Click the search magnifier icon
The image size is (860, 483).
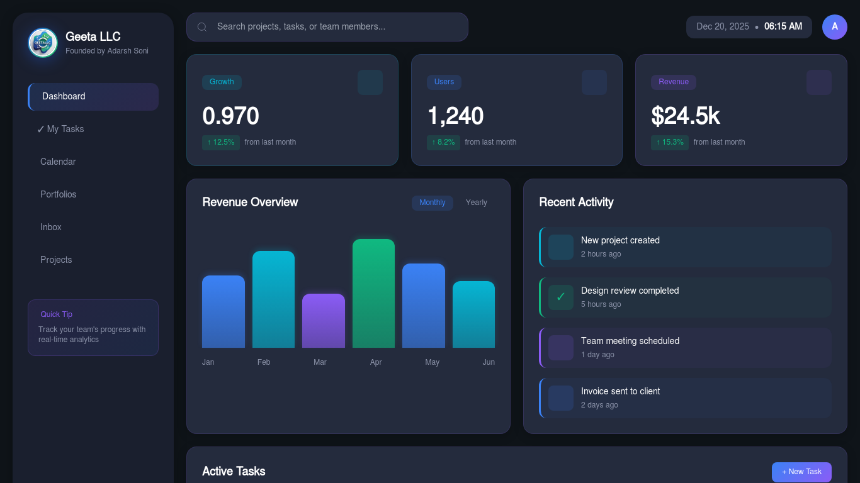coord(202,27)
